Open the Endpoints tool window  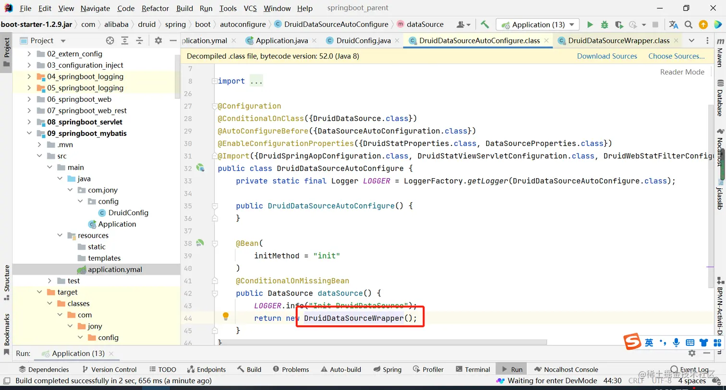pyautogui.click(x=206, y=369)
